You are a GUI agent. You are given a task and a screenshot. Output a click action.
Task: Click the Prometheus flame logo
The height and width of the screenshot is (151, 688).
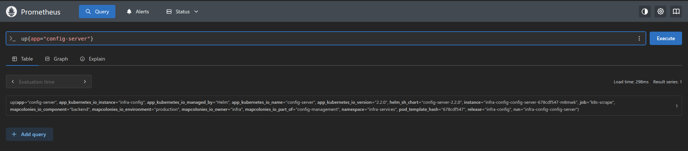click(12, 12)
